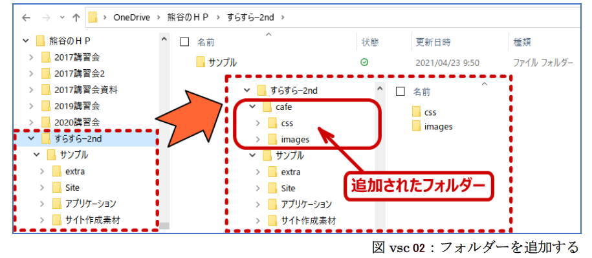Select images folder icon in inset tree
The height and width of the screenshot is (258, 592).
coord(272,139)
